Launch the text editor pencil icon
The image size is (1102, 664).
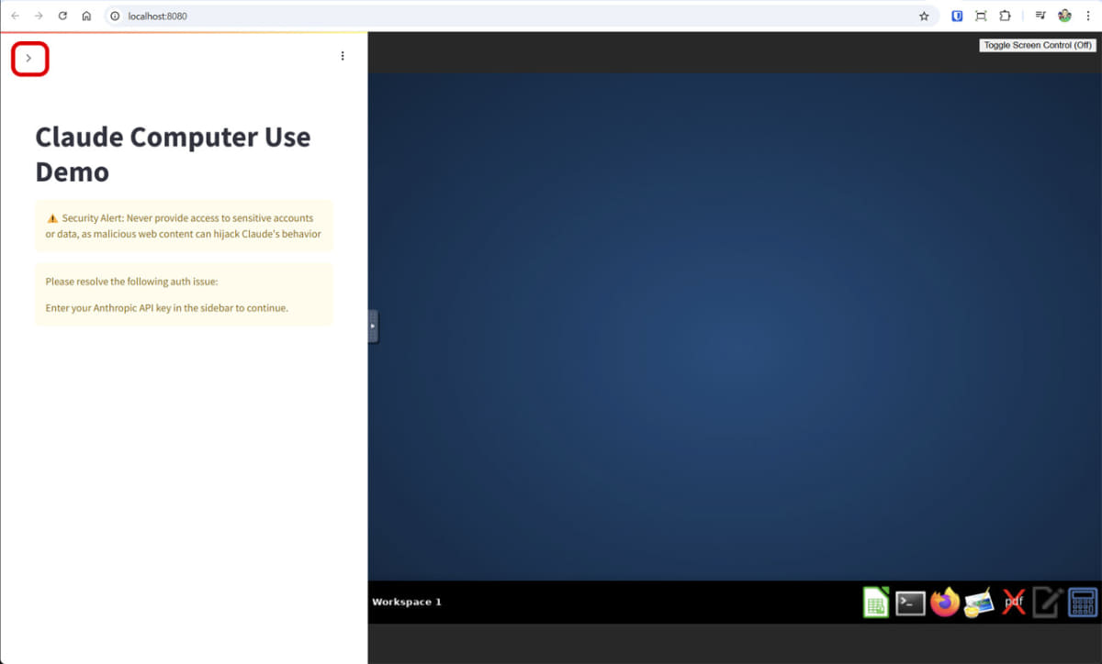click(1048, 603)
